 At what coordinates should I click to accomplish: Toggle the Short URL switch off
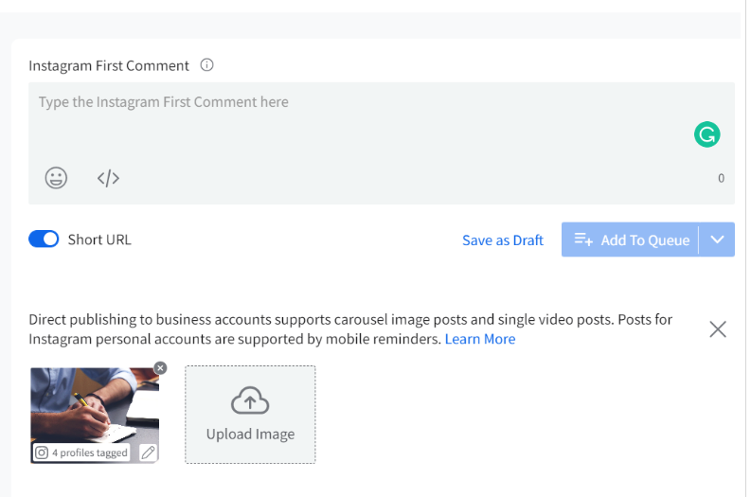44,240
